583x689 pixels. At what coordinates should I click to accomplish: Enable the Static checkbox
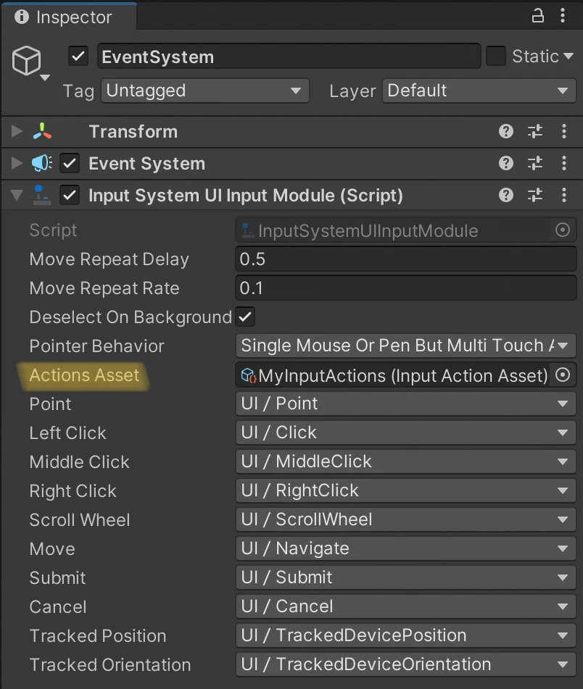tap(496, 57)
